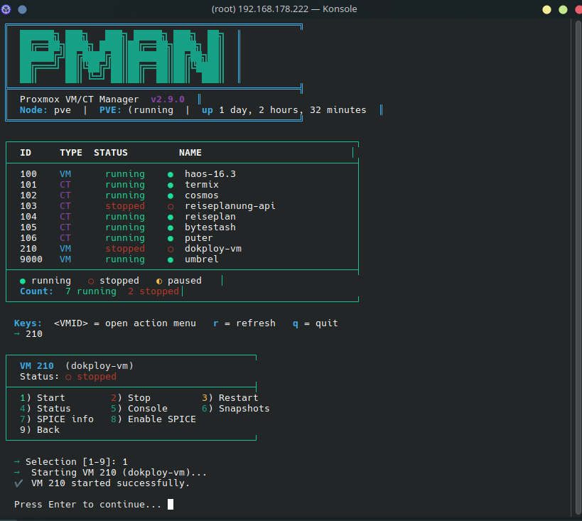Click the green running legend dot

pyautogui.click(x=23, y=281)
